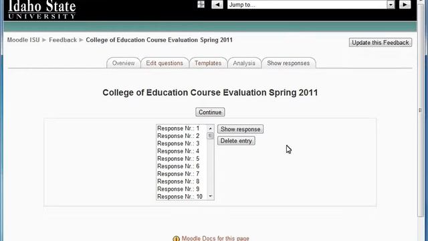Click the info icon beside Moodle Docs
This screenshot has height=241, width=428.
pyautogui.click(x=176, y=239)
